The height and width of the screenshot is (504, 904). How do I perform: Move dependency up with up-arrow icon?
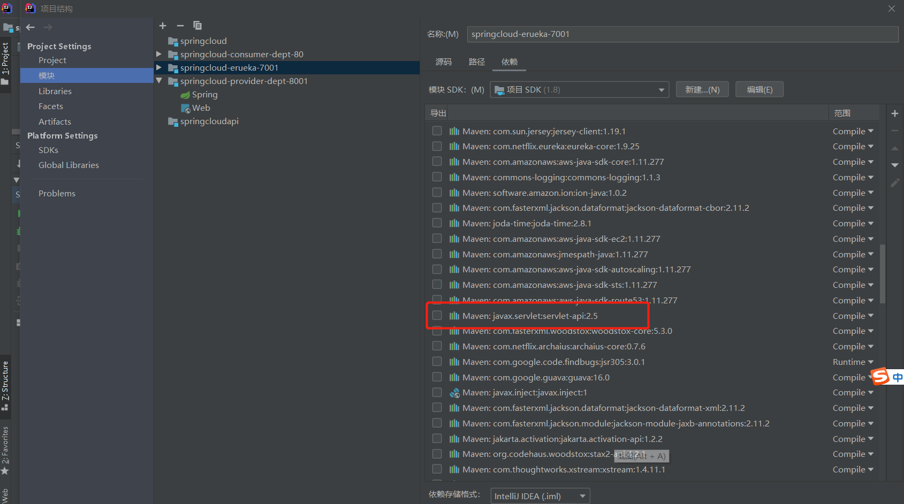click(x=894, y=148)
